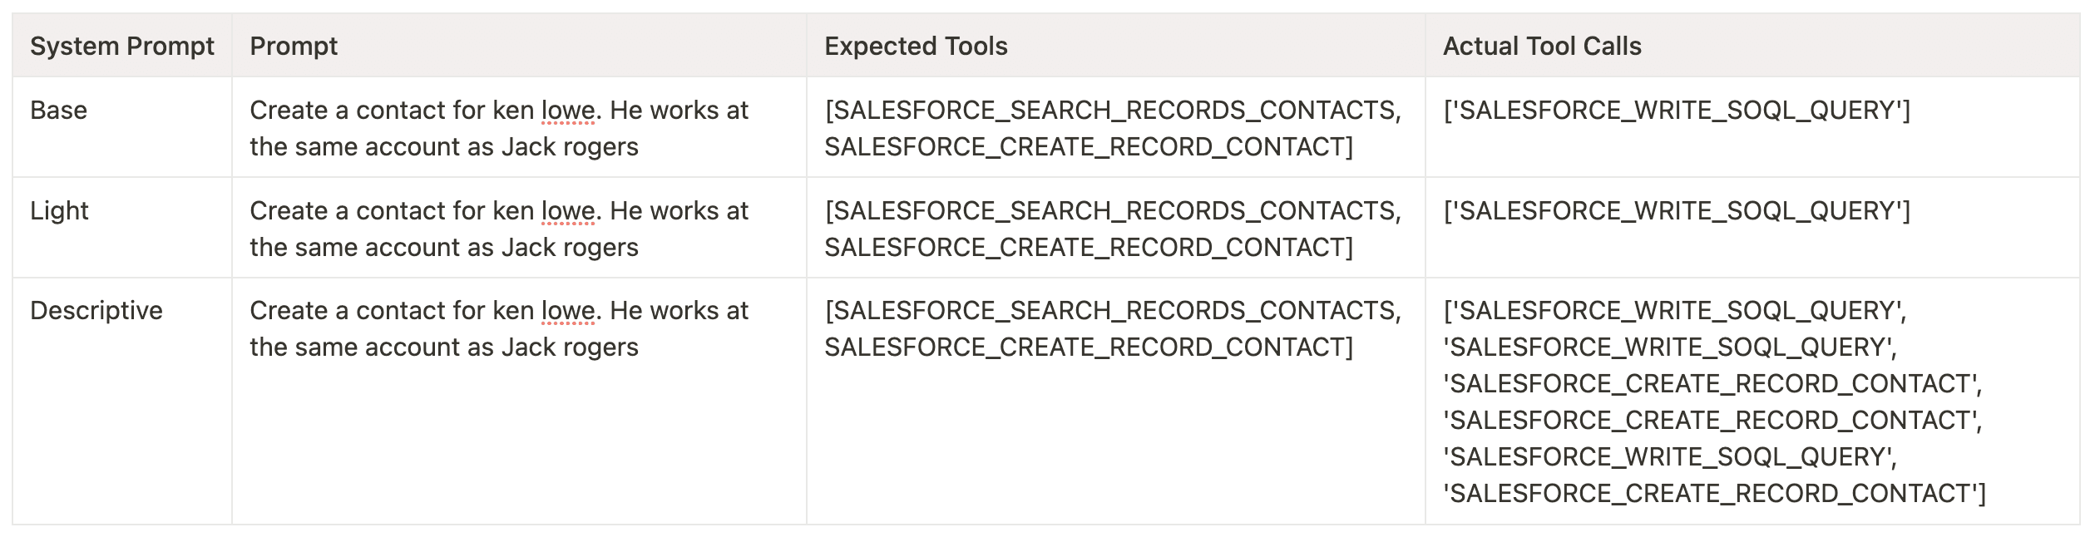Screen dimensions: 2095x537
Task: Click the Base system prompt cell
Action: point(58,111)
